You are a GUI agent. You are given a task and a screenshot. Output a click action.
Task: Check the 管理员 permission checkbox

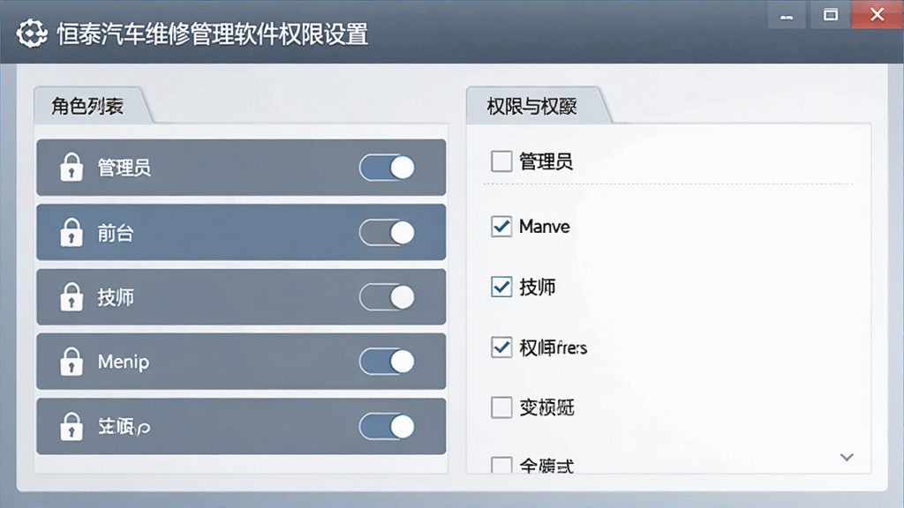point(501,161)
